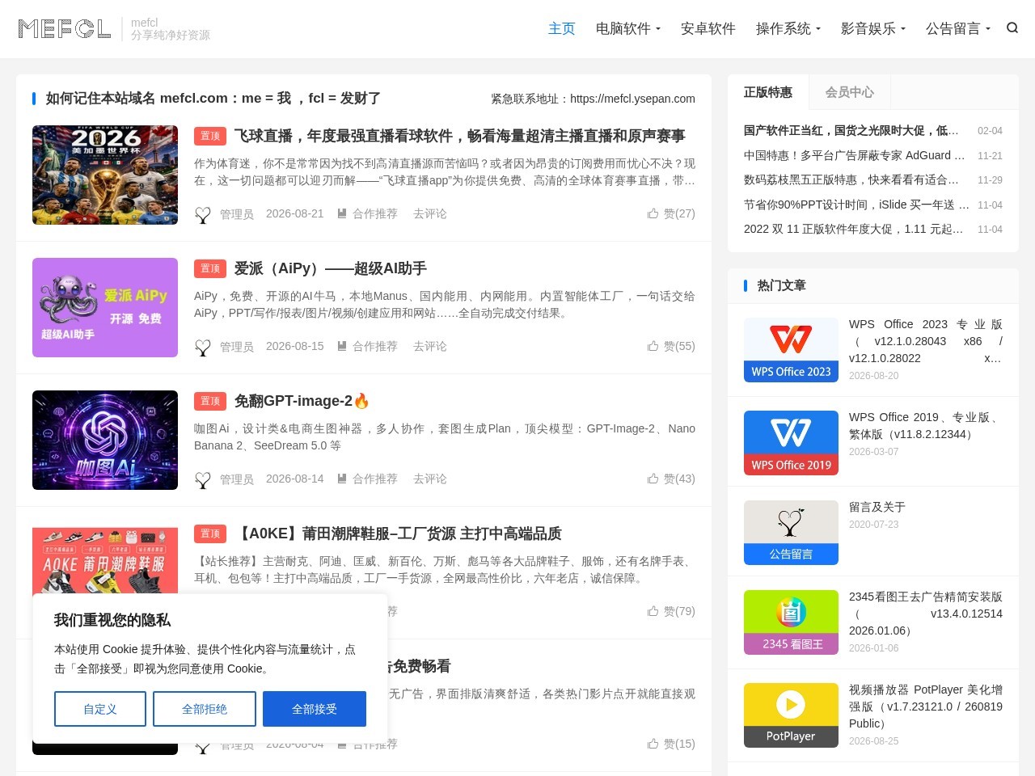
Task: Click the thumbs-up icon beside 赞(15)
Action: (653, 744)
